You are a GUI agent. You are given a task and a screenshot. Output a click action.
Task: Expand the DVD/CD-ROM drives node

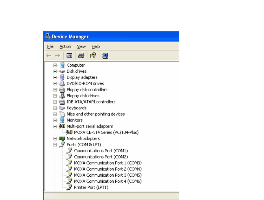pos(55,83)
